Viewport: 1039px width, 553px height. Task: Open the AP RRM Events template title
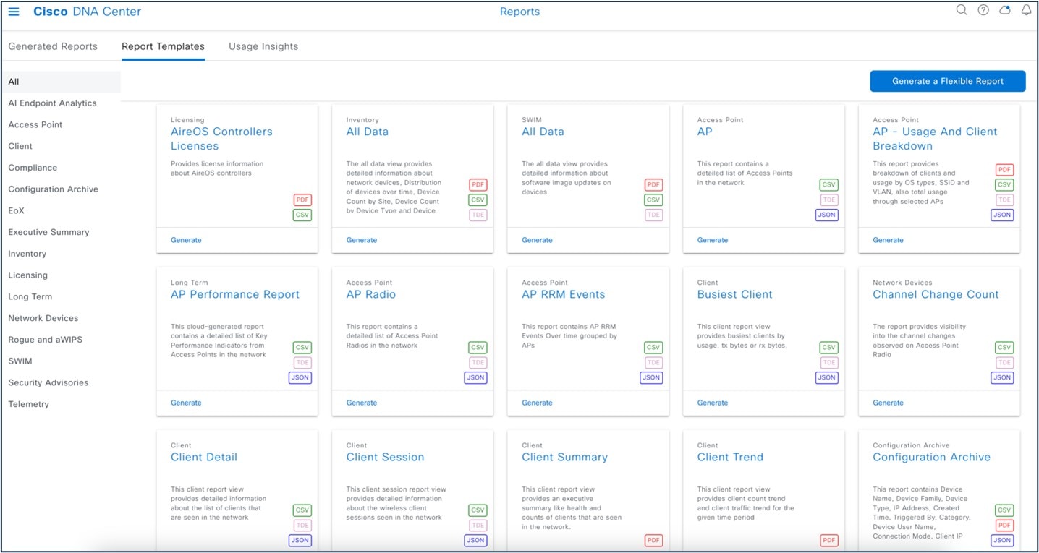564,294
